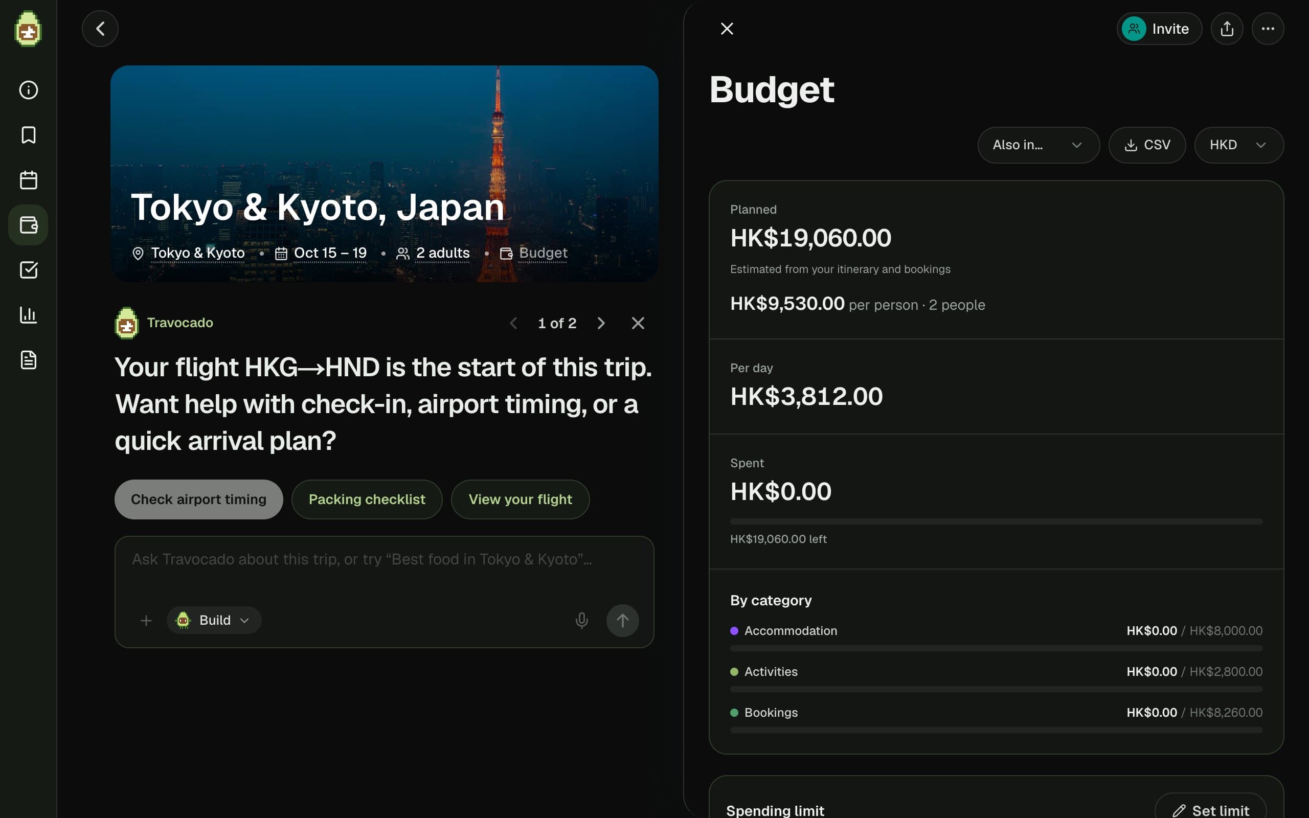Click the Spent progress bar

[996, 521]
